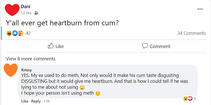Expand View 8 more comments
The width and height of the screenshot is (211, 105).
(31, 59)
